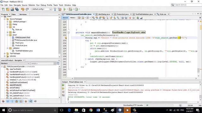Switch to the AlertDialog.java tab

tap(104, 14)
